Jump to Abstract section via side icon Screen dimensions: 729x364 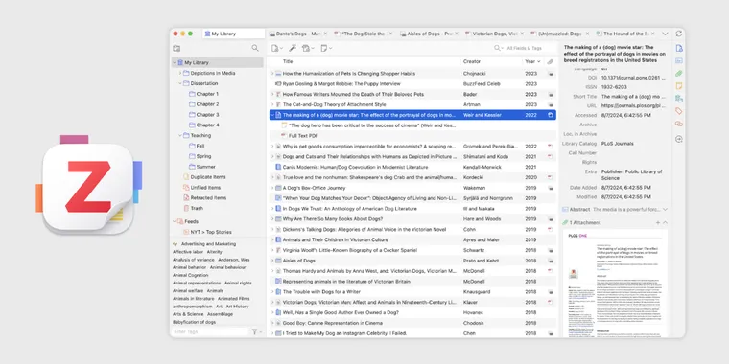coord(679,60)
